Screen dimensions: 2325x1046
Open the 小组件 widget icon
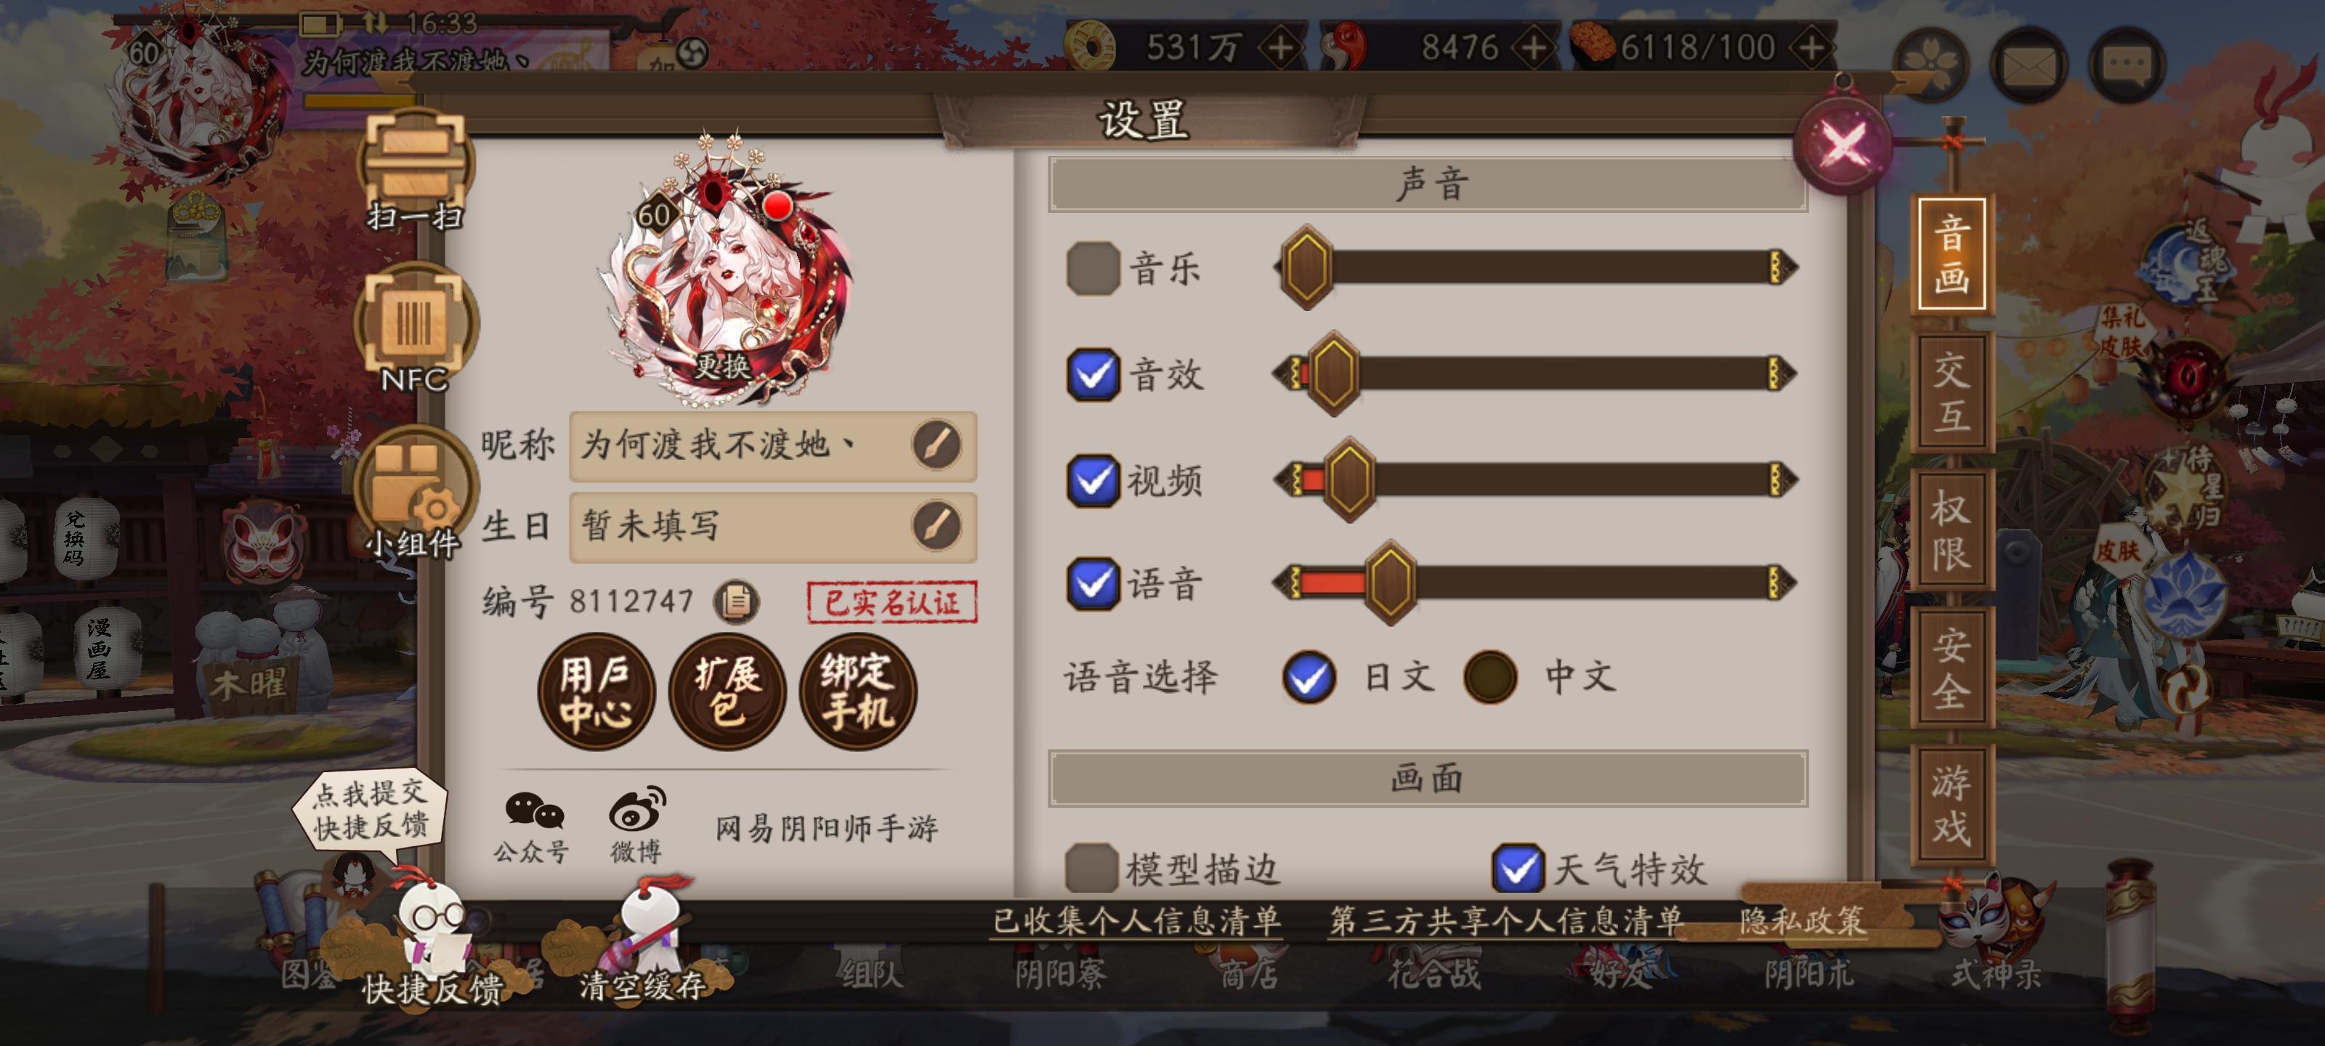tap(415, 492)
